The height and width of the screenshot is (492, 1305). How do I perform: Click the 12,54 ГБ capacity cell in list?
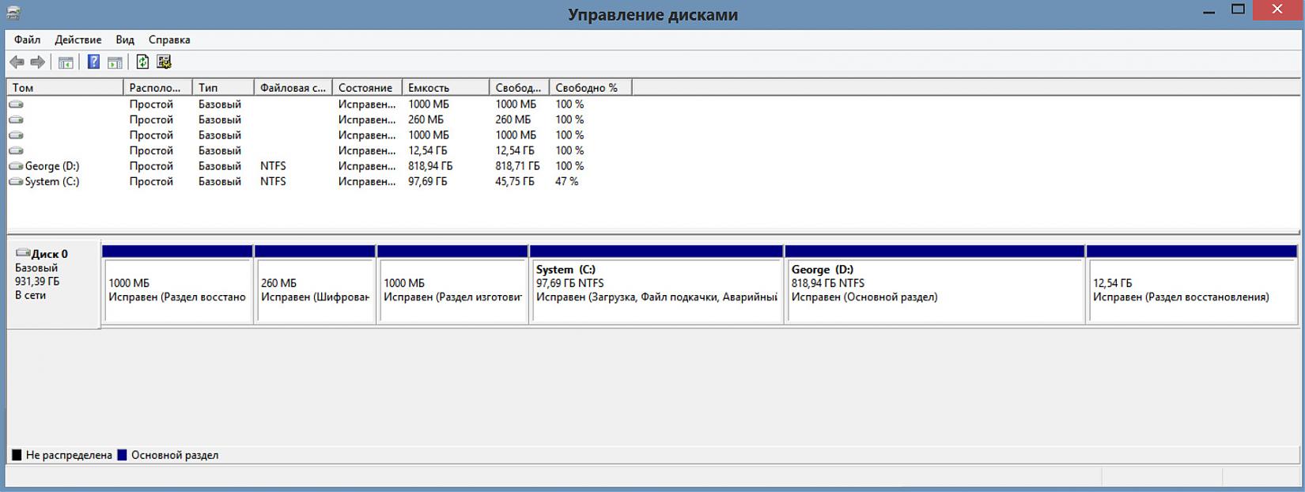(428, 151)
